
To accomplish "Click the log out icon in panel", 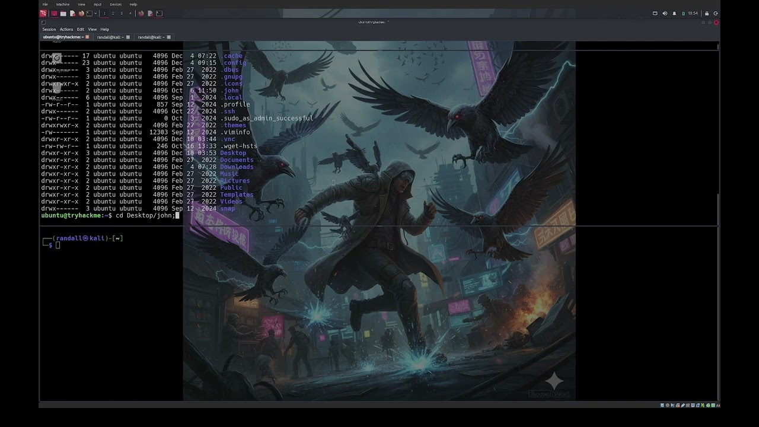I will pos(716,13).
